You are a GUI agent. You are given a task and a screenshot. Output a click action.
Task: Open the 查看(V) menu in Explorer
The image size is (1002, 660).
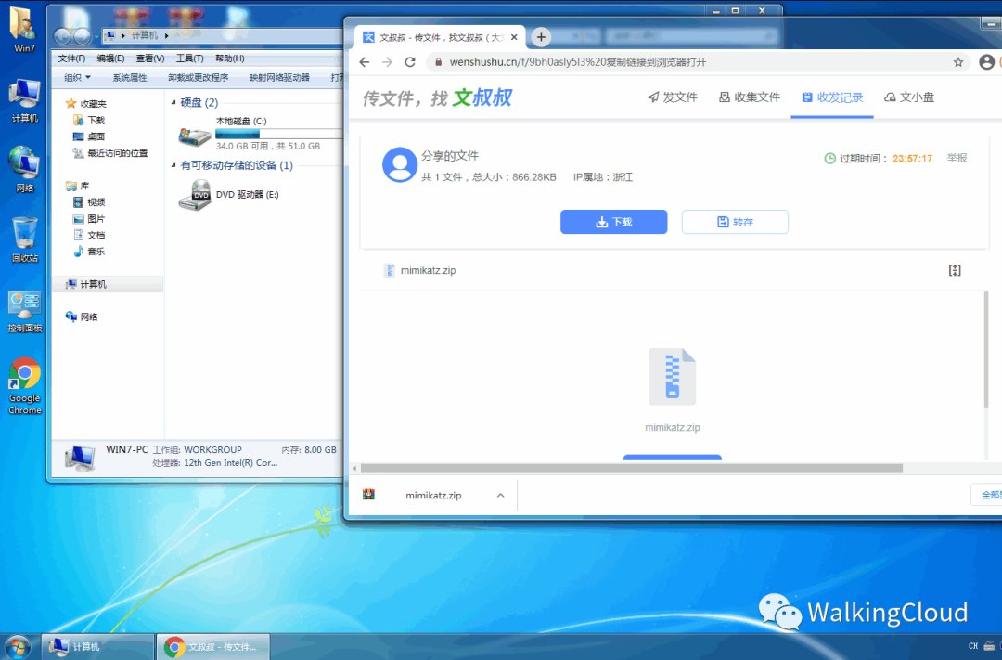[150, 58]
